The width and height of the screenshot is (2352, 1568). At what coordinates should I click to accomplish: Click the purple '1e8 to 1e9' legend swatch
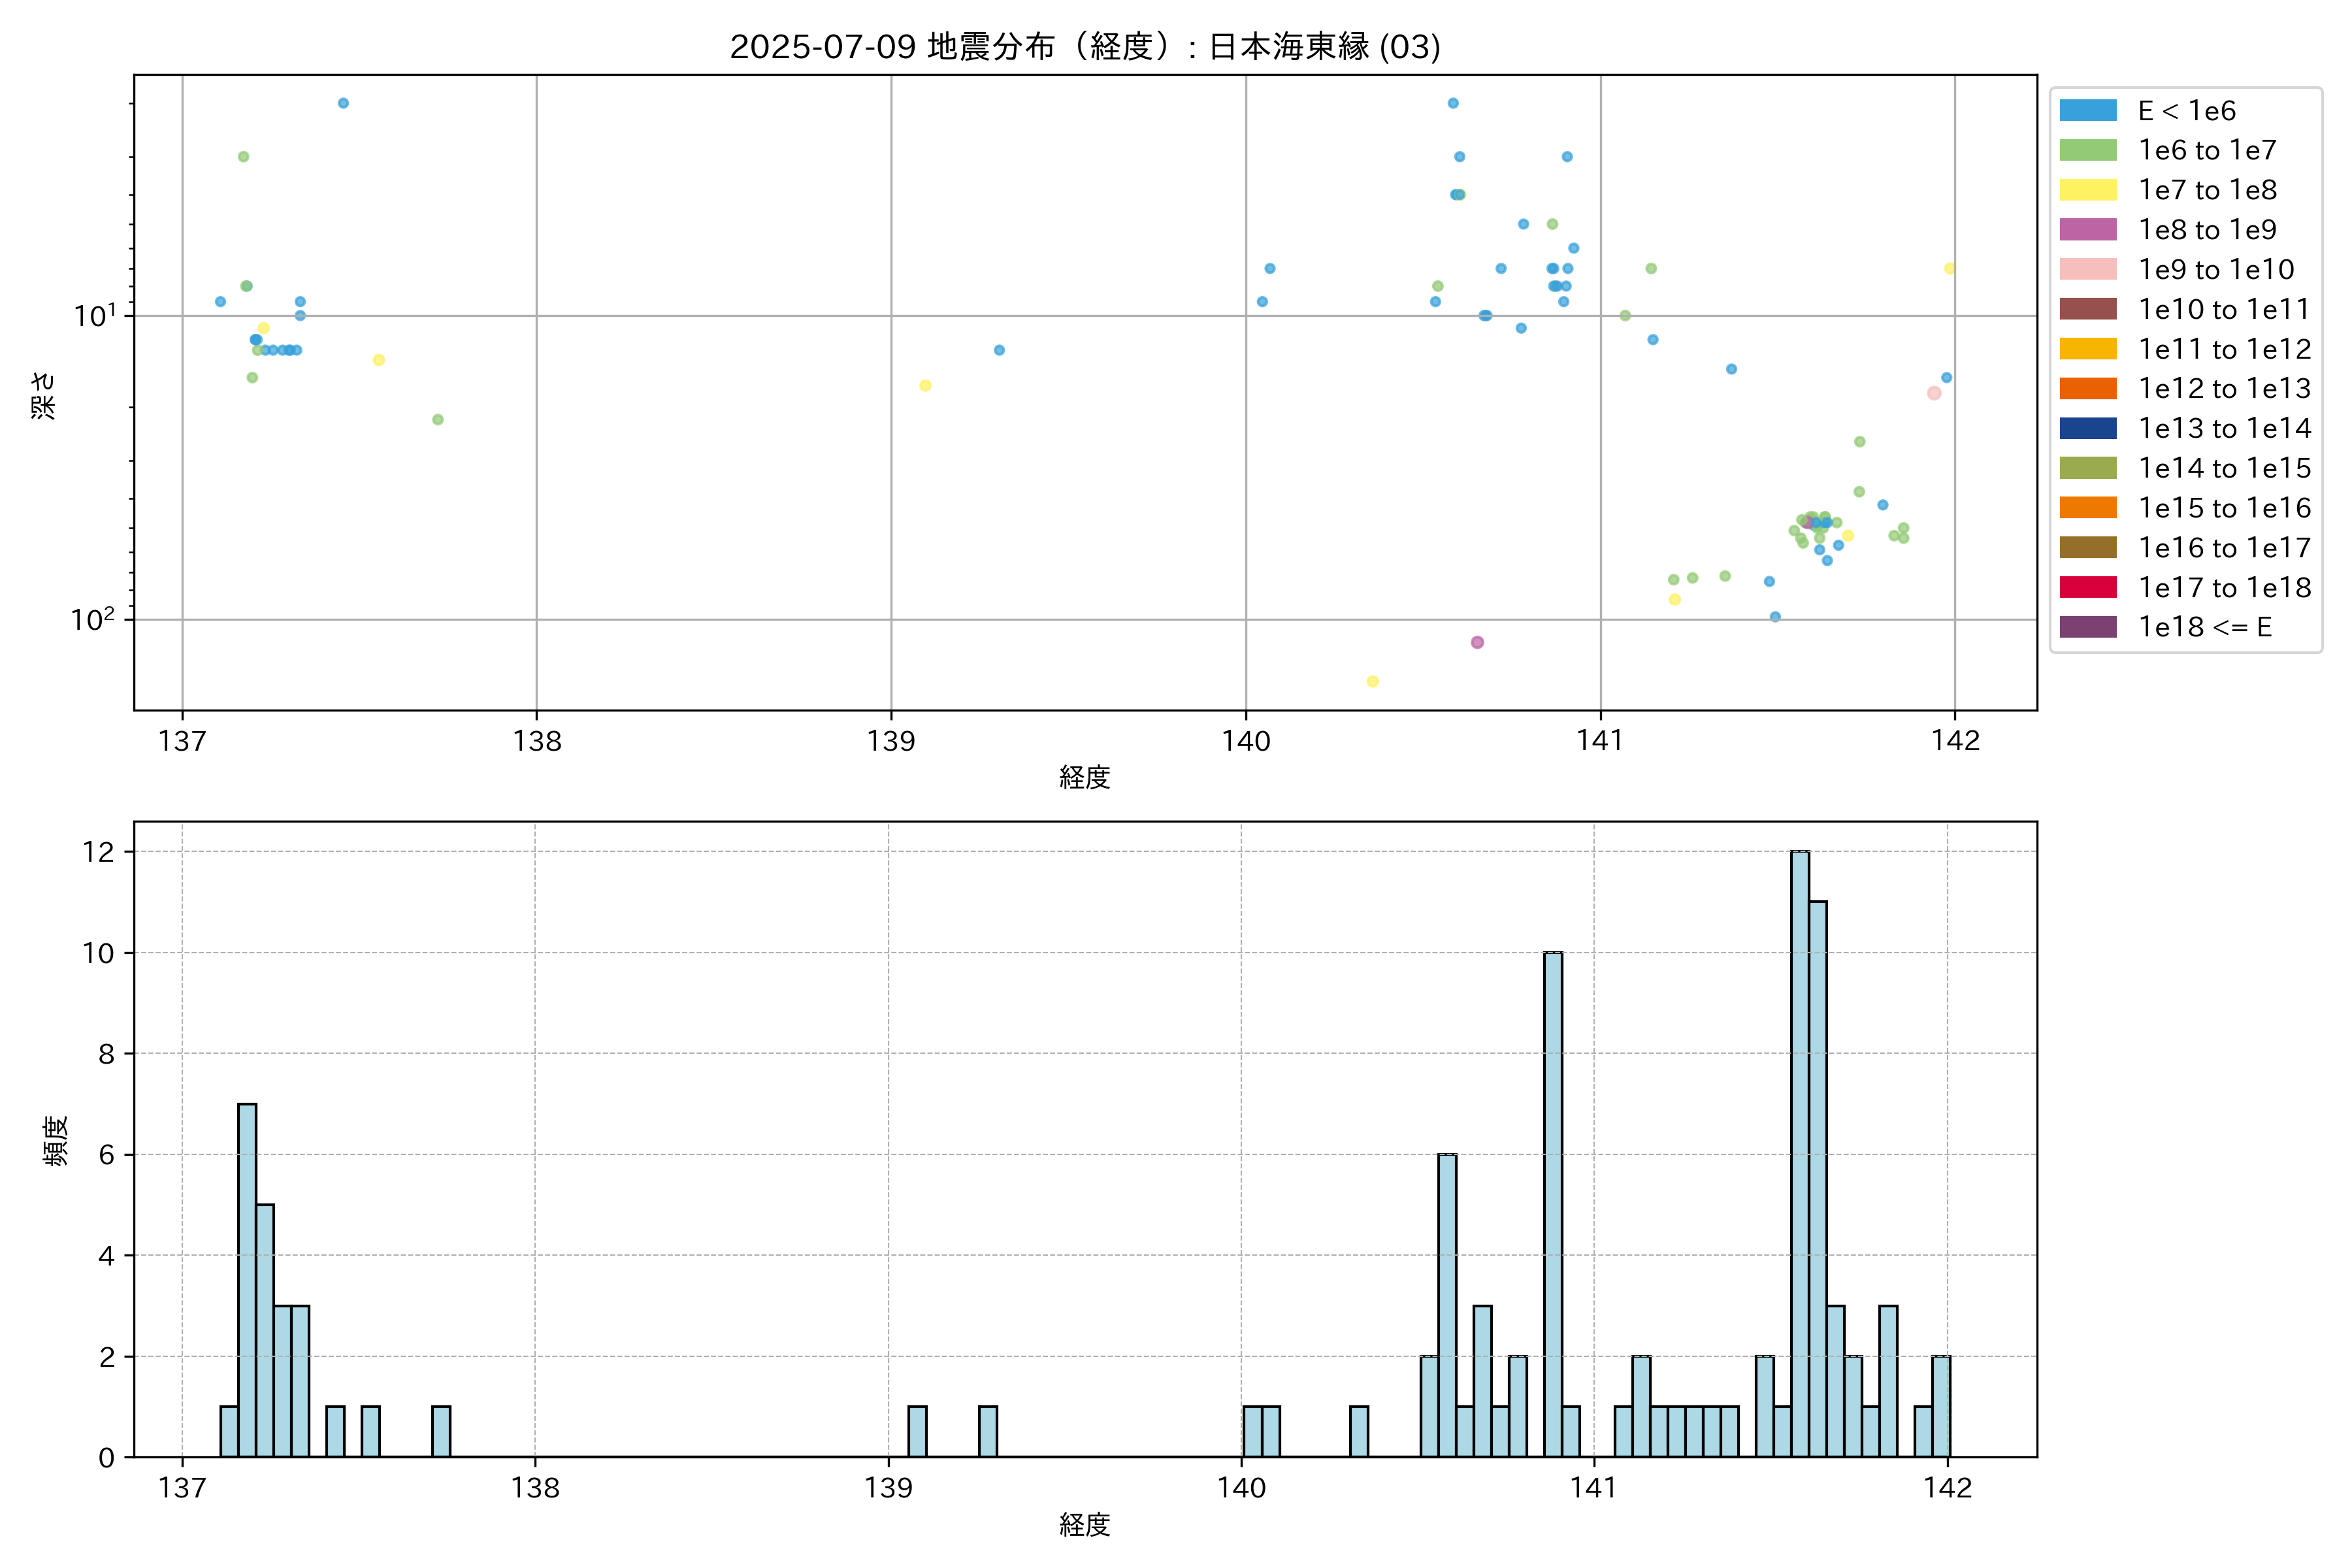coord(2087,229)
